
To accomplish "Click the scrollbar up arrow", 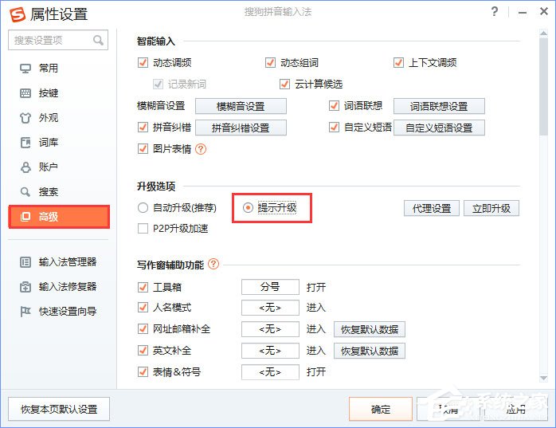I will [x=543, y=33].
